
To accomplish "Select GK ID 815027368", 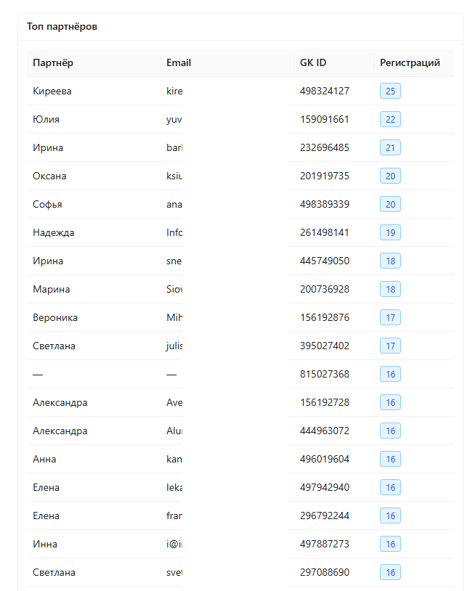I will click(x=325, y=374).
